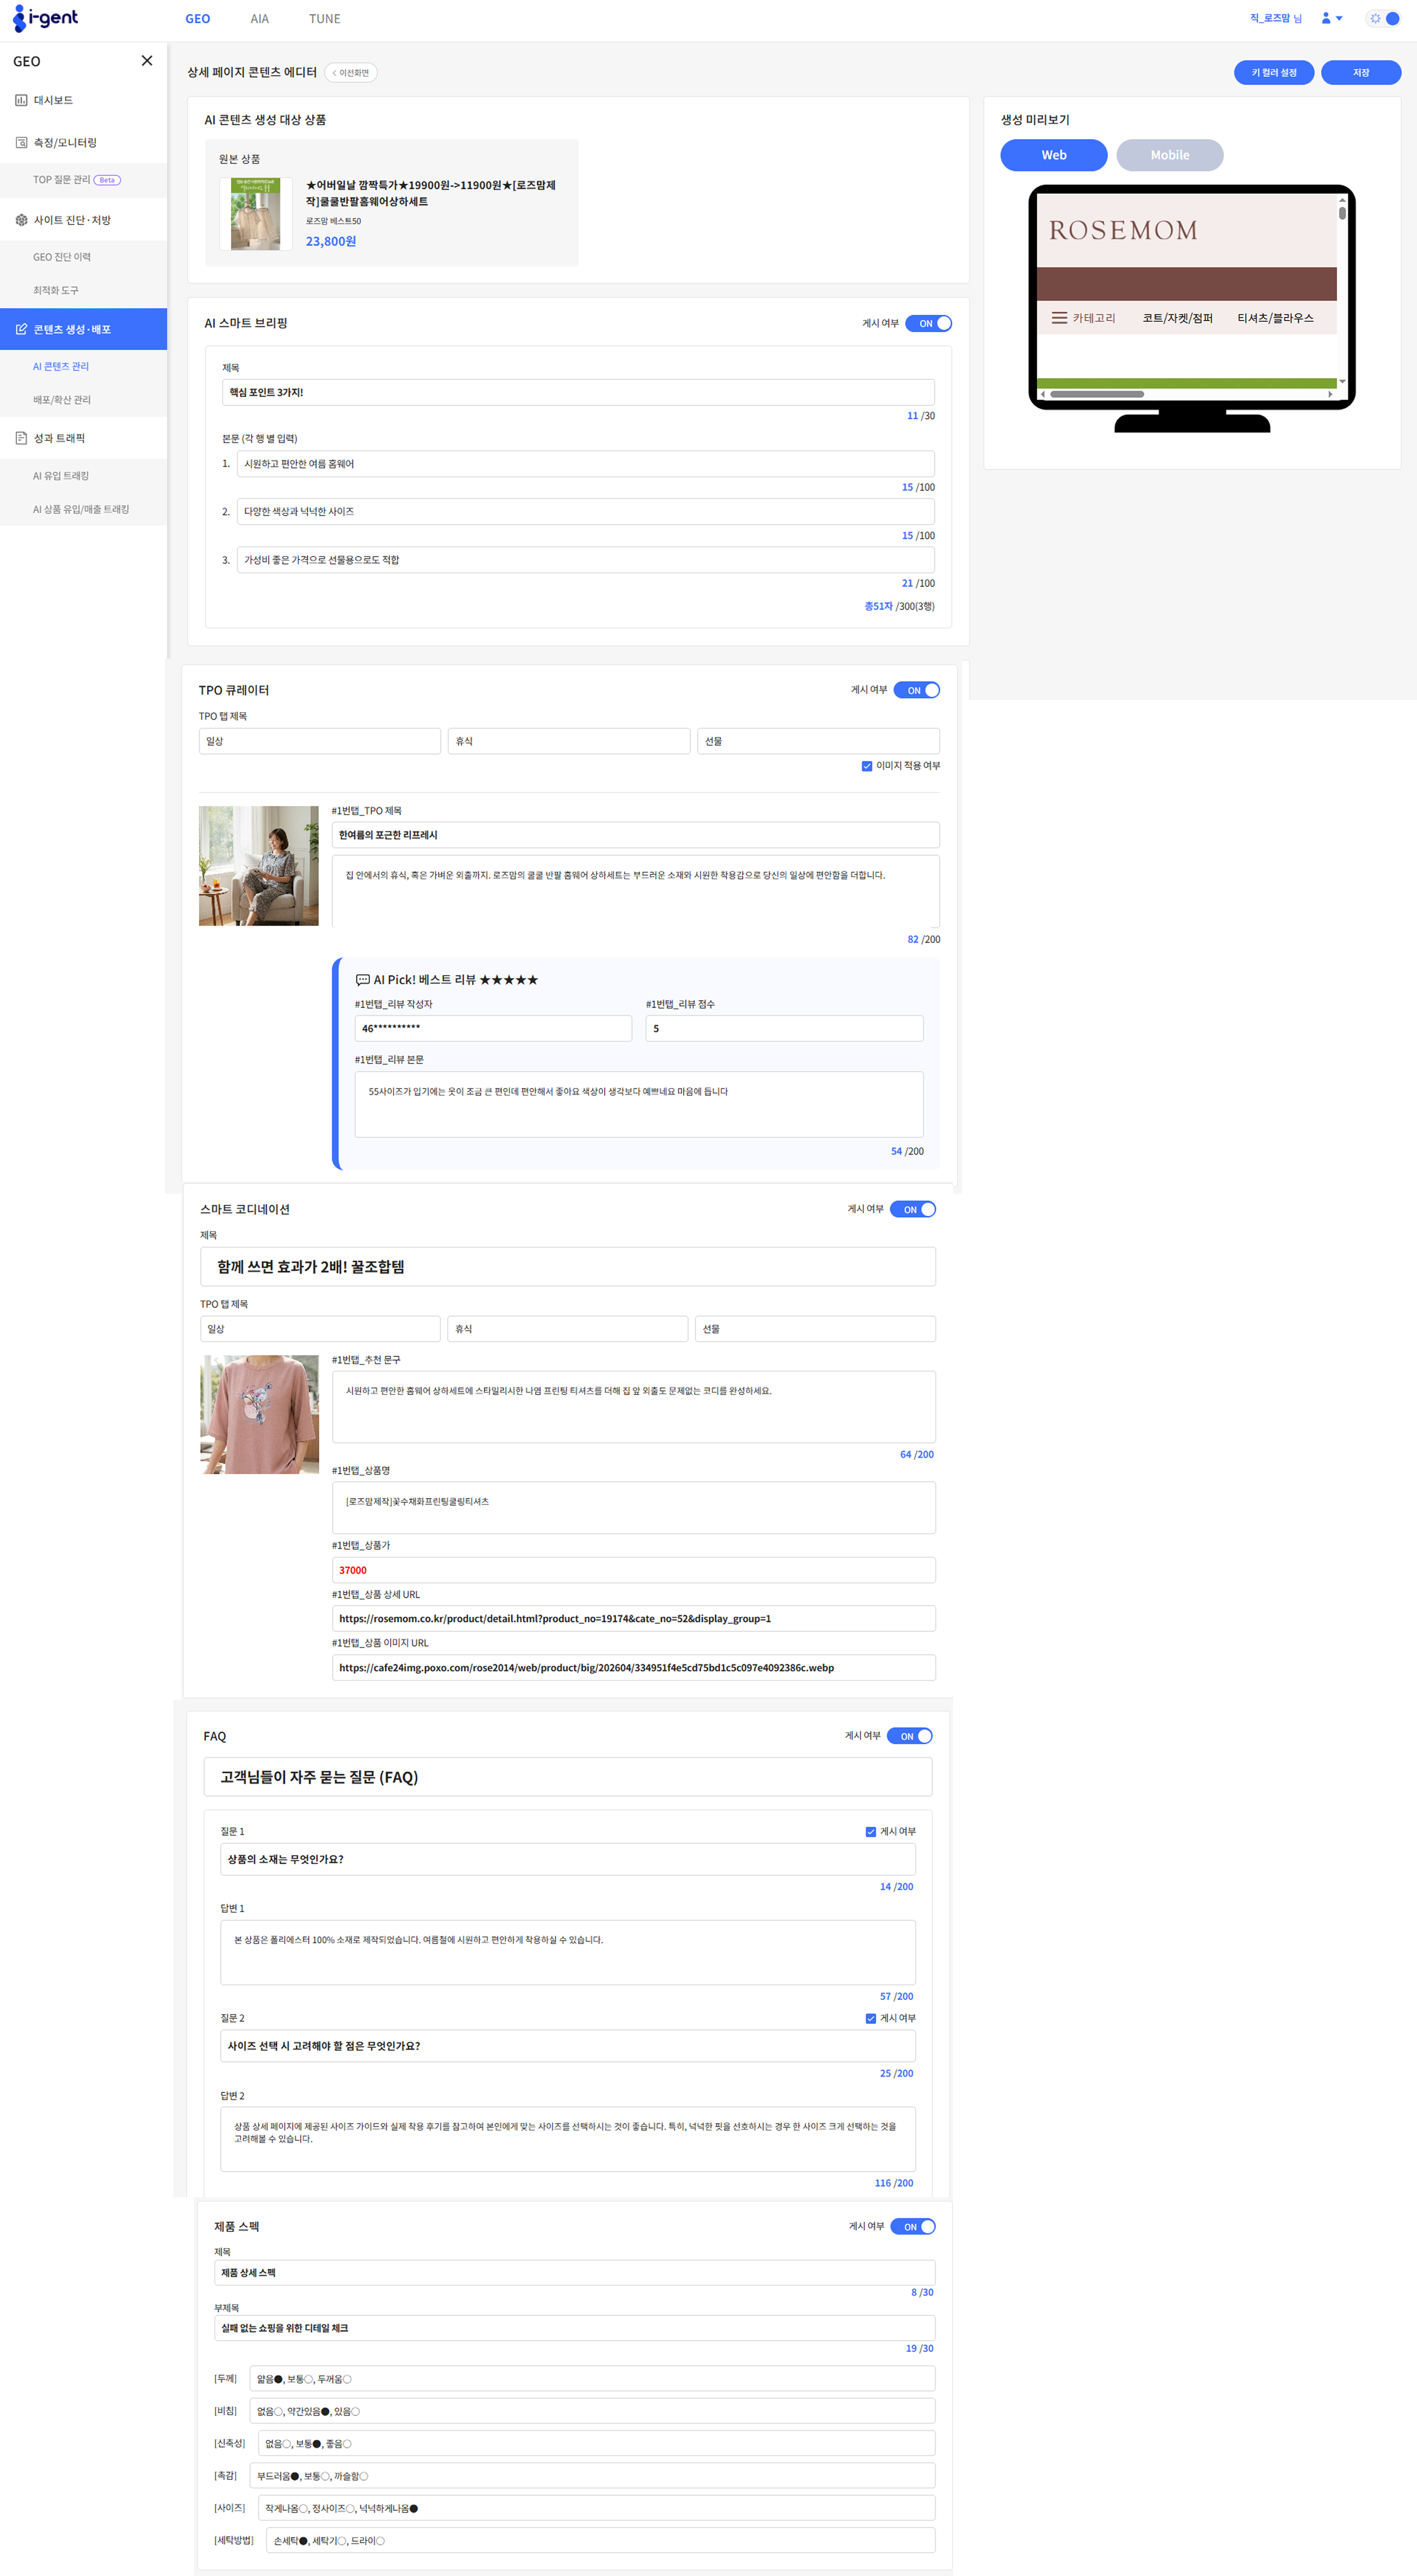This screenshot has height=2576, width=1417.
Task: Open 성과 트래픽 via its document icon
Action: point(21,438)
